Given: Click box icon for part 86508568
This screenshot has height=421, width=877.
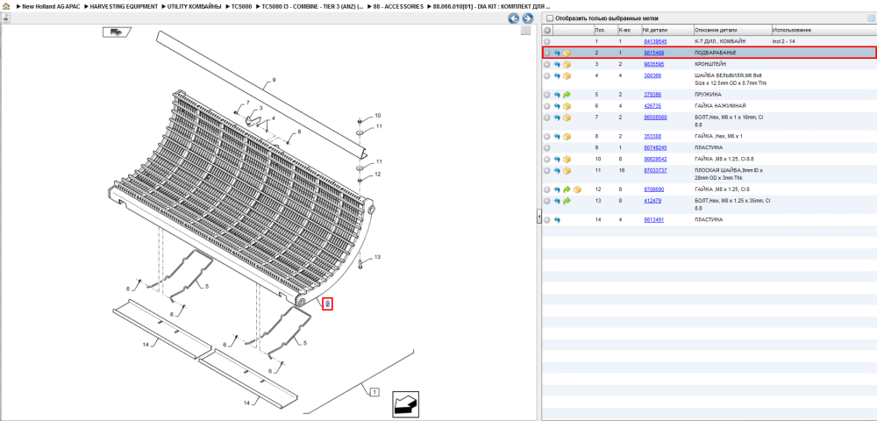Looking at the screenshot, I should [567, 118].
